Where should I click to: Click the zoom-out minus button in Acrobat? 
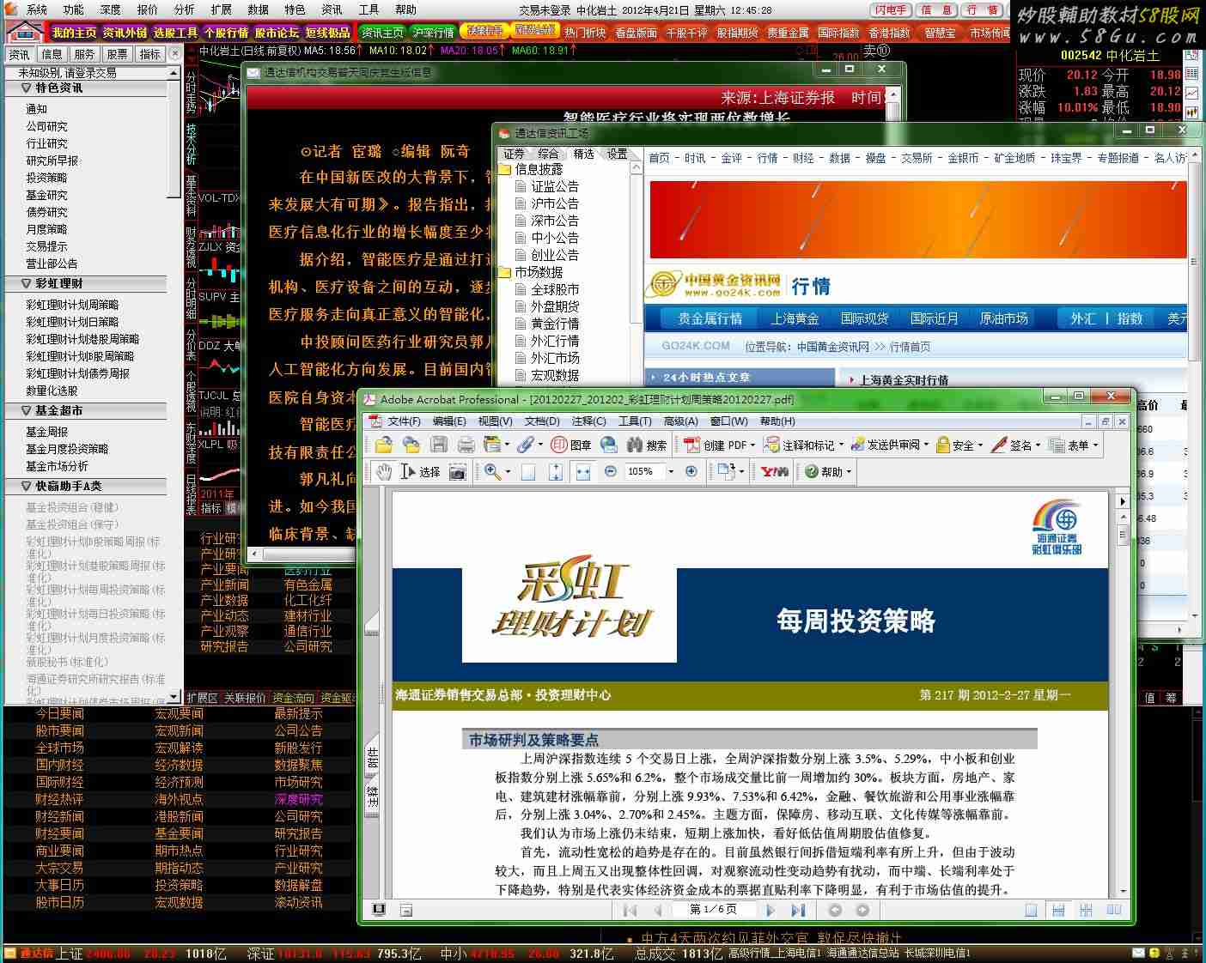tap(610, 471)
